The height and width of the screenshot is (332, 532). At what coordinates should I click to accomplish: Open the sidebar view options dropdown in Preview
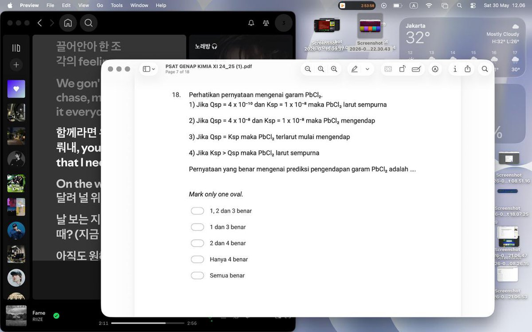pos(149,69)
